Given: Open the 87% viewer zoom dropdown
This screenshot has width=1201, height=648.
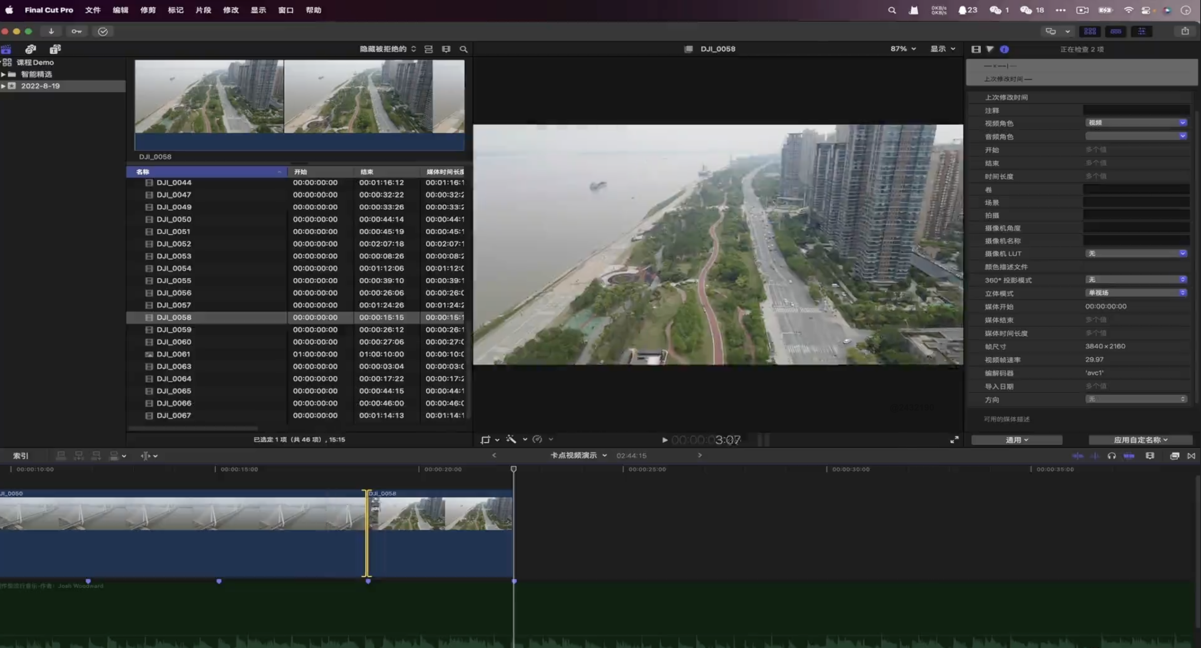Looking at the screenshot, I should pyautogui.click(x=903, y=48).
